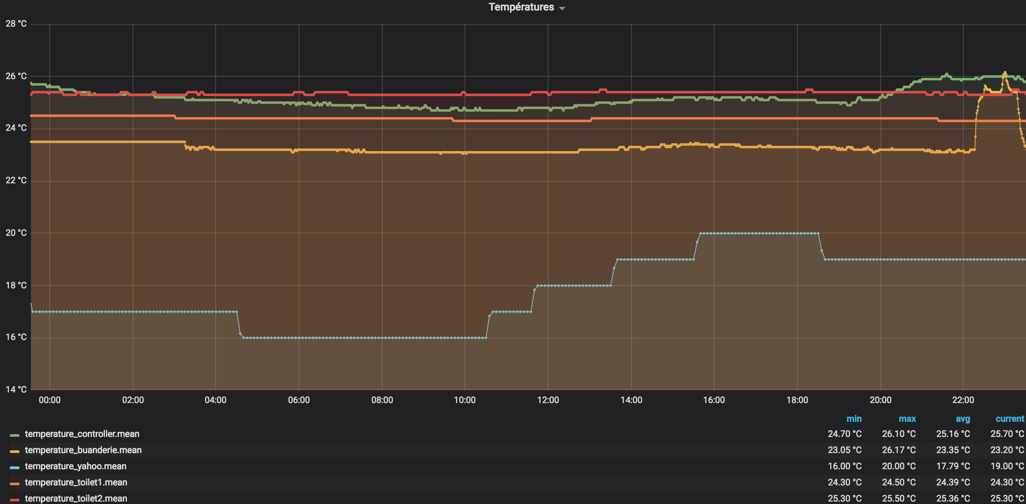Click the 00:00 time axis label
The image size is (1026, 504).
pos(49,400)
